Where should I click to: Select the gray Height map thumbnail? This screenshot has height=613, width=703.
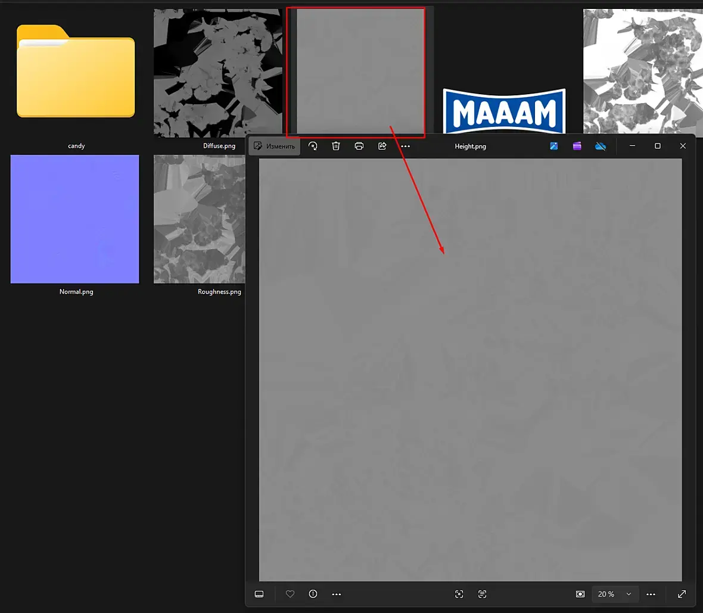point(360,71)
